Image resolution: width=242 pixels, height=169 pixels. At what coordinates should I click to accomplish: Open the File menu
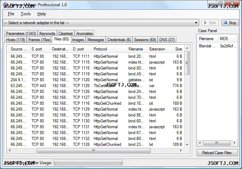coord(11,14)
